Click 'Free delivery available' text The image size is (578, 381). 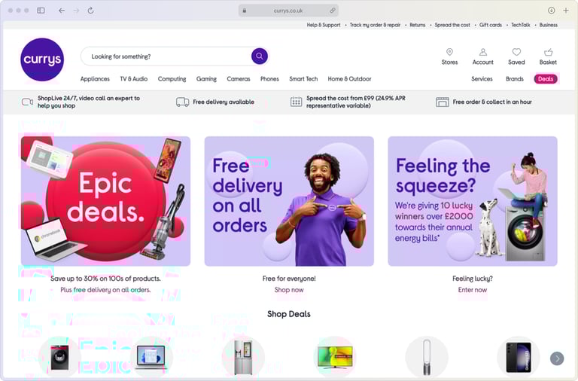coord(224,102)
